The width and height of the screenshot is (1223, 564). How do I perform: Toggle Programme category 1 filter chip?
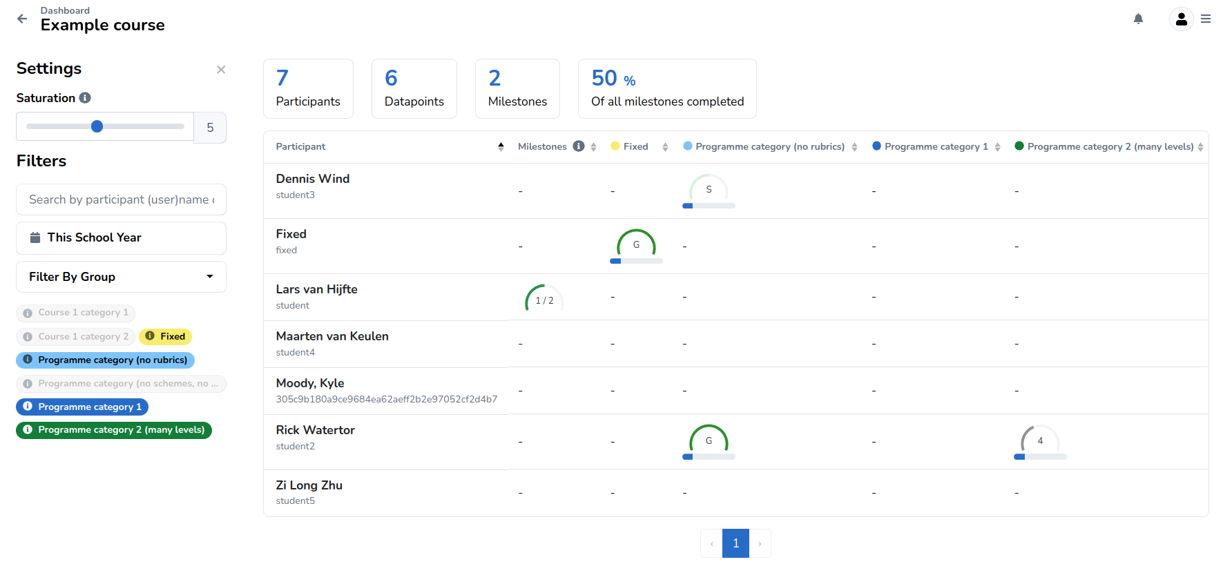pos(82,407)
